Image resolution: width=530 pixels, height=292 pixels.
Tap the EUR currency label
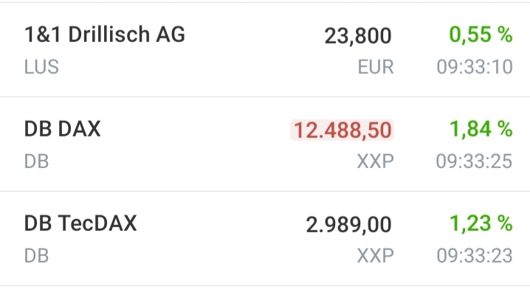(x=376, y=67)
